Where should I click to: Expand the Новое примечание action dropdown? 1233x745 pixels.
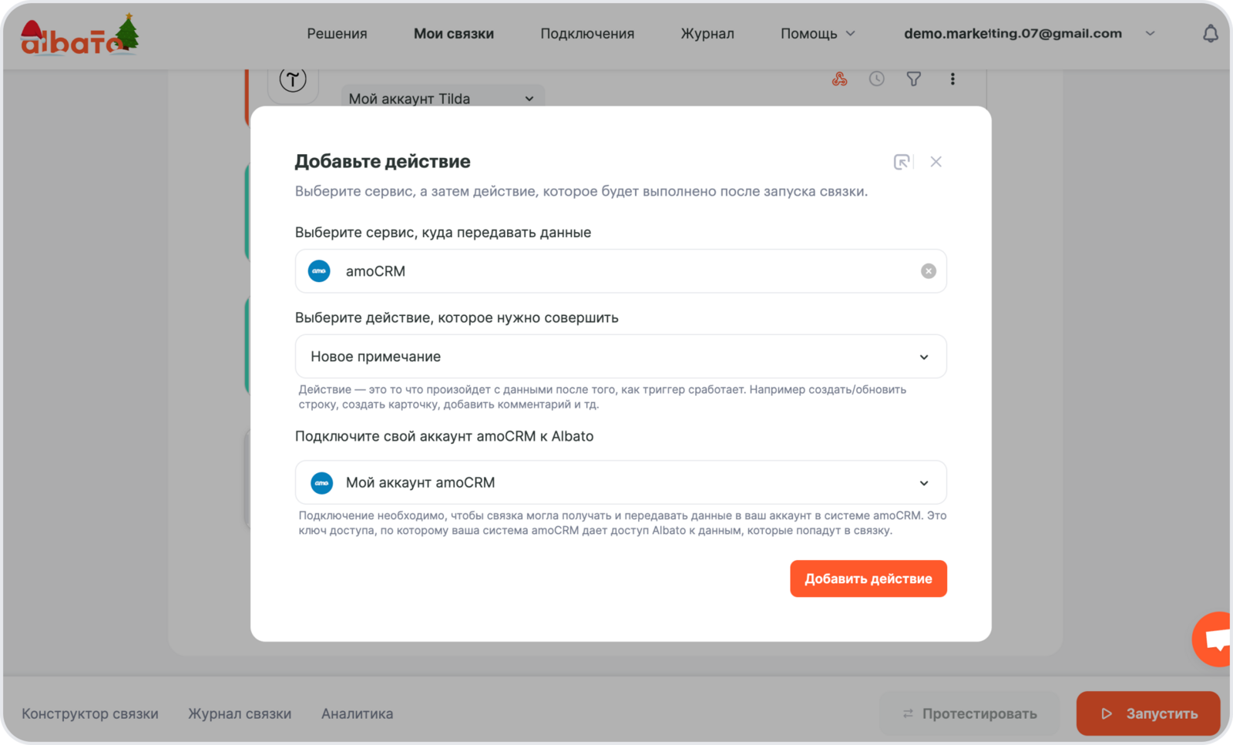[x=923, y=357]
